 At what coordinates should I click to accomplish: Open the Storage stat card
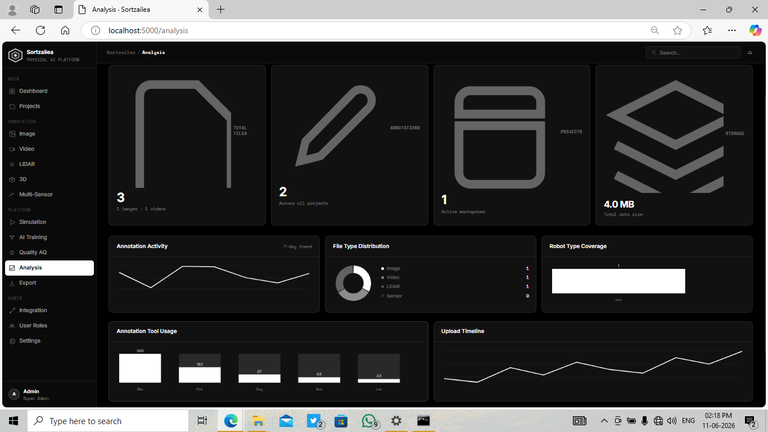pos(674,145)
